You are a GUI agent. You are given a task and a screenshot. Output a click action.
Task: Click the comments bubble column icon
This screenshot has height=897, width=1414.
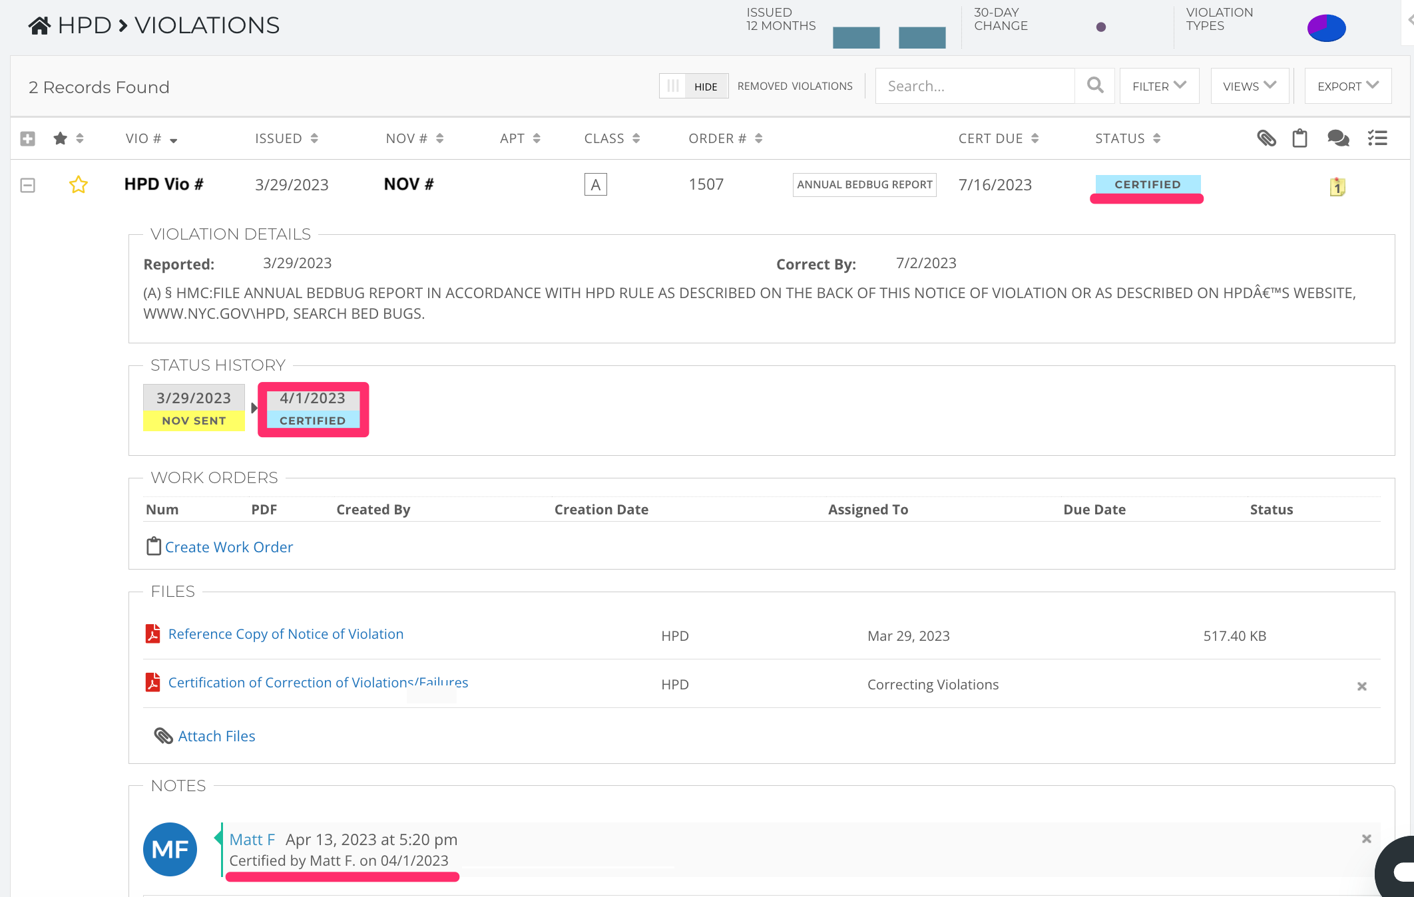coord(1337,138)
